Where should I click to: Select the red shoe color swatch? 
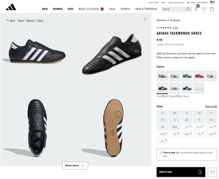pyautogui.click(x=199, y=76)
